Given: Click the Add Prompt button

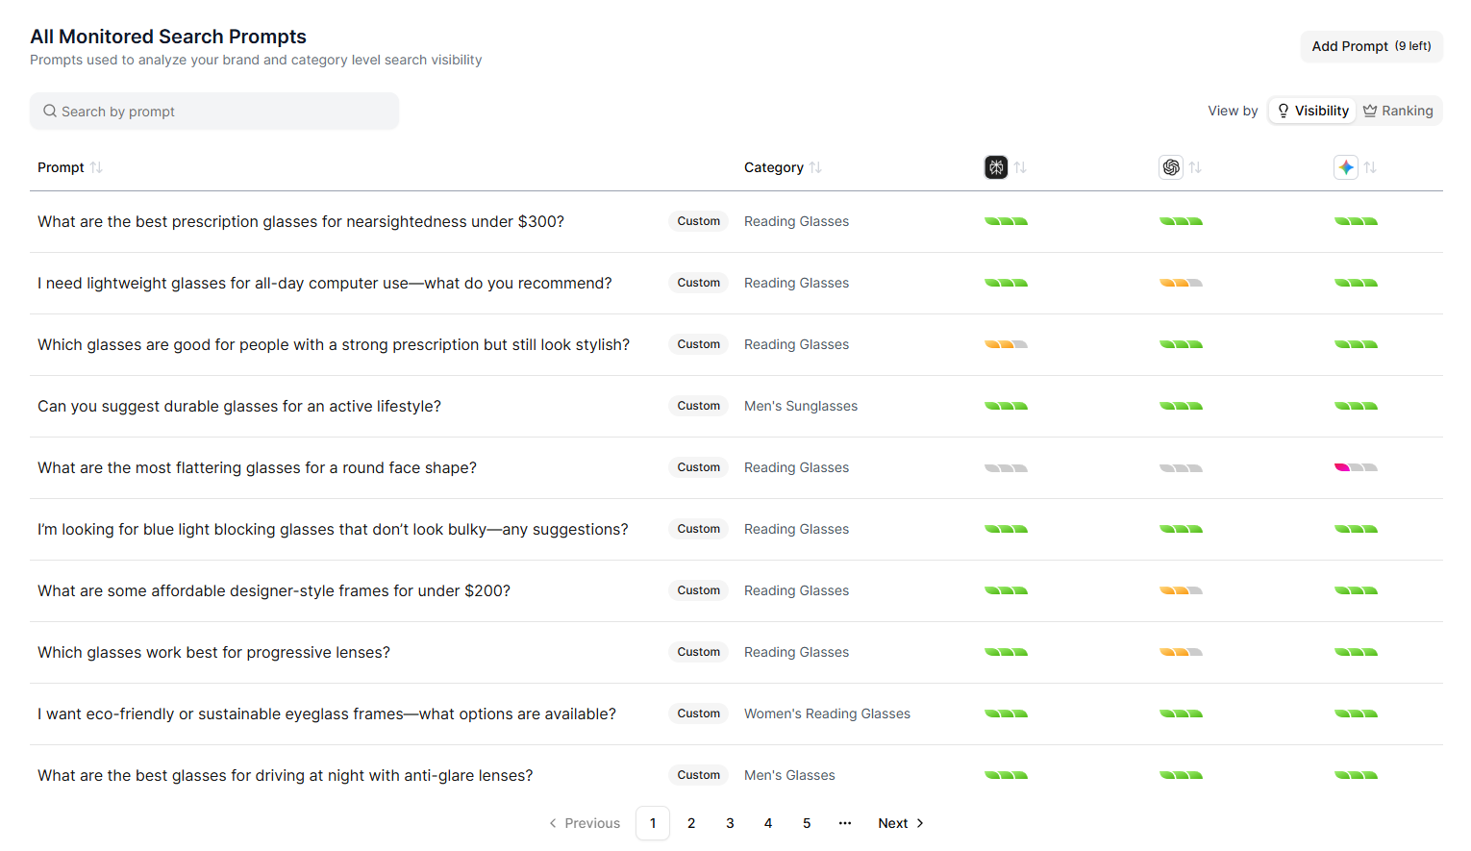Looking at the screenshot, I should coord(1371,45).
